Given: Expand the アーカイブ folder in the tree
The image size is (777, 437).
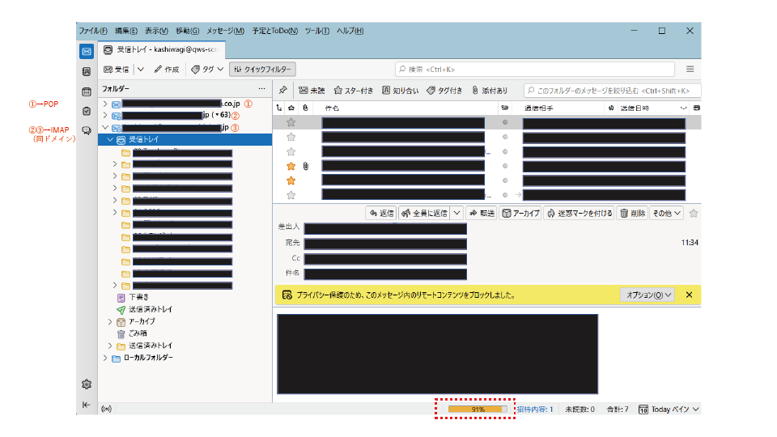Looking at the screenshot, I should coord(110,321).
